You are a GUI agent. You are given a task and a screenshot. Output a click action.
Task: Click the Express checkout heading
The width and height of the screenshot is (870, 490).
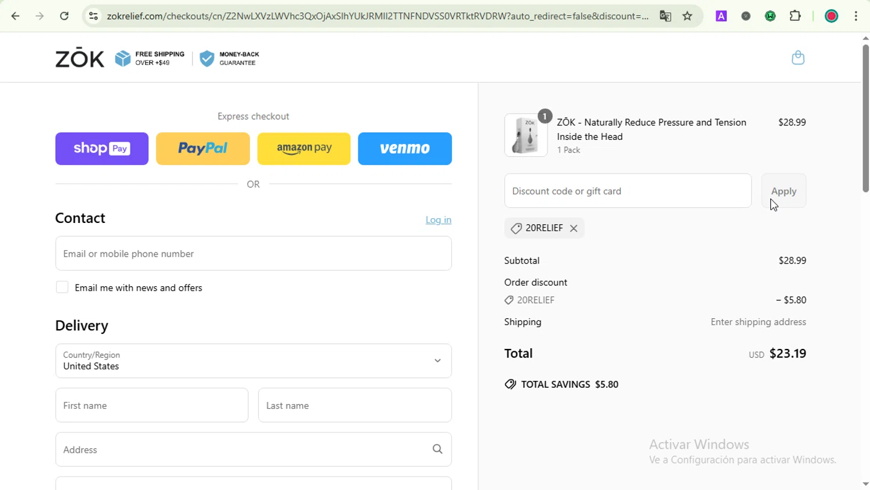(253, 117)
